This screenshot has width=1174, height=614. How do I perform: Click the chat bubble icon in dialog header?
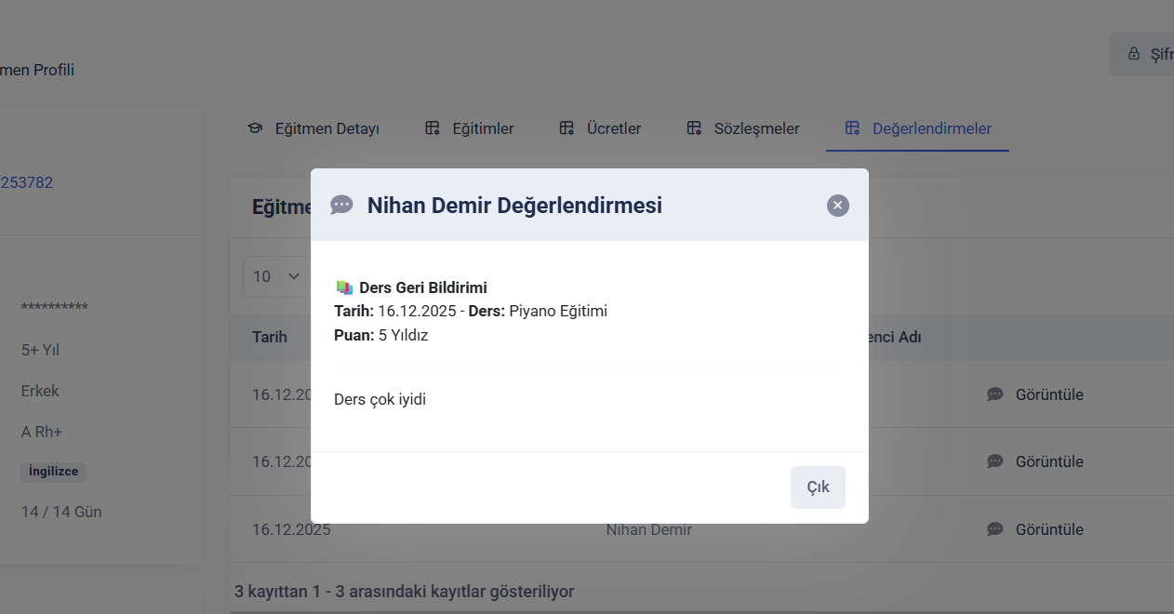tap(342, 206)
